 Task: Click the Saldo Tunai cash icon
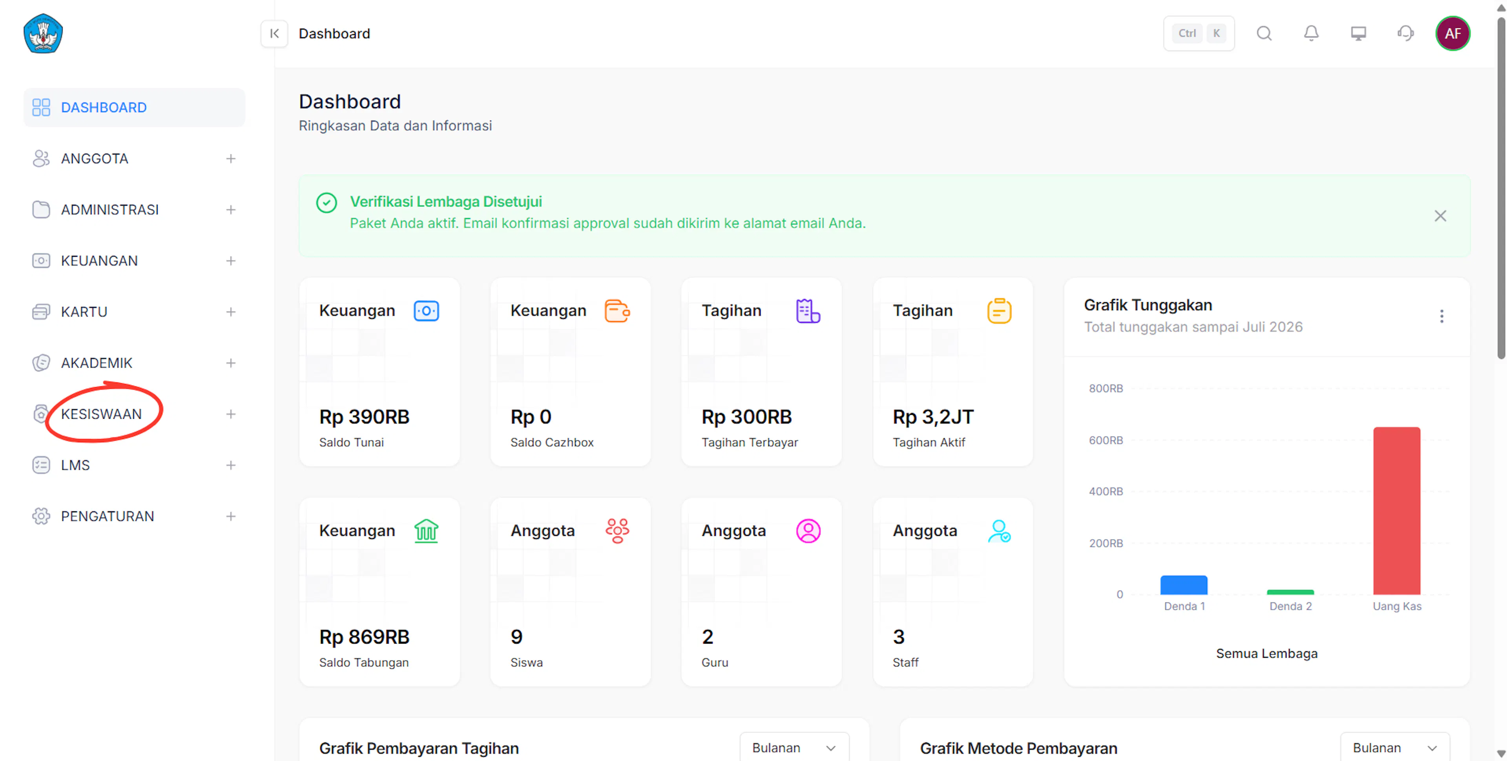(427, 310)
